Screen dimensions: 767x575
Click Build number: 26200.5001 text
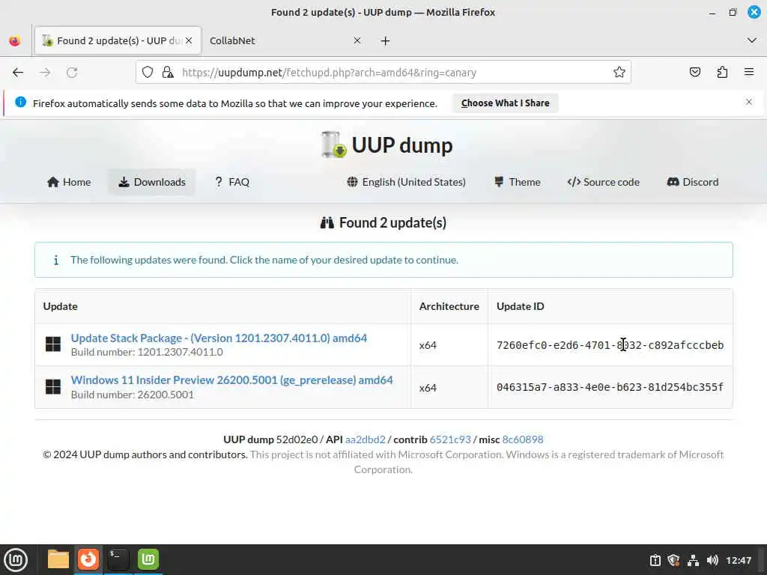(x=132, y=395)
